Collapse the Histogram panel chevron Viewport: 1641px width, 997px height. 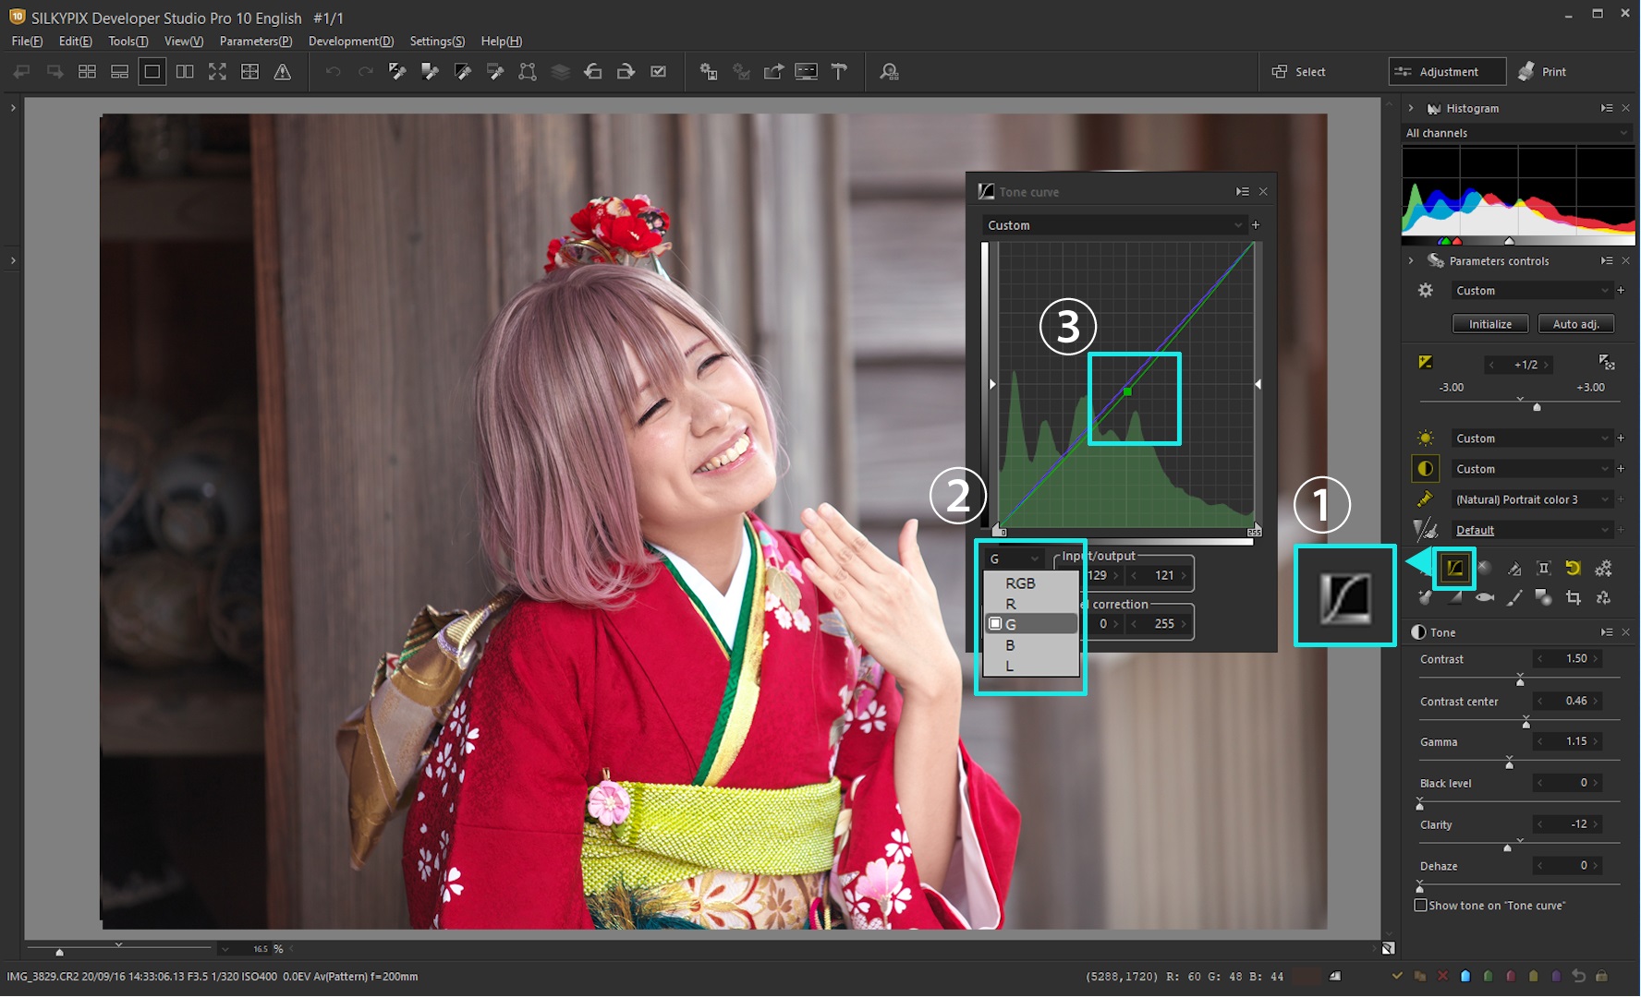point(1411,108)
